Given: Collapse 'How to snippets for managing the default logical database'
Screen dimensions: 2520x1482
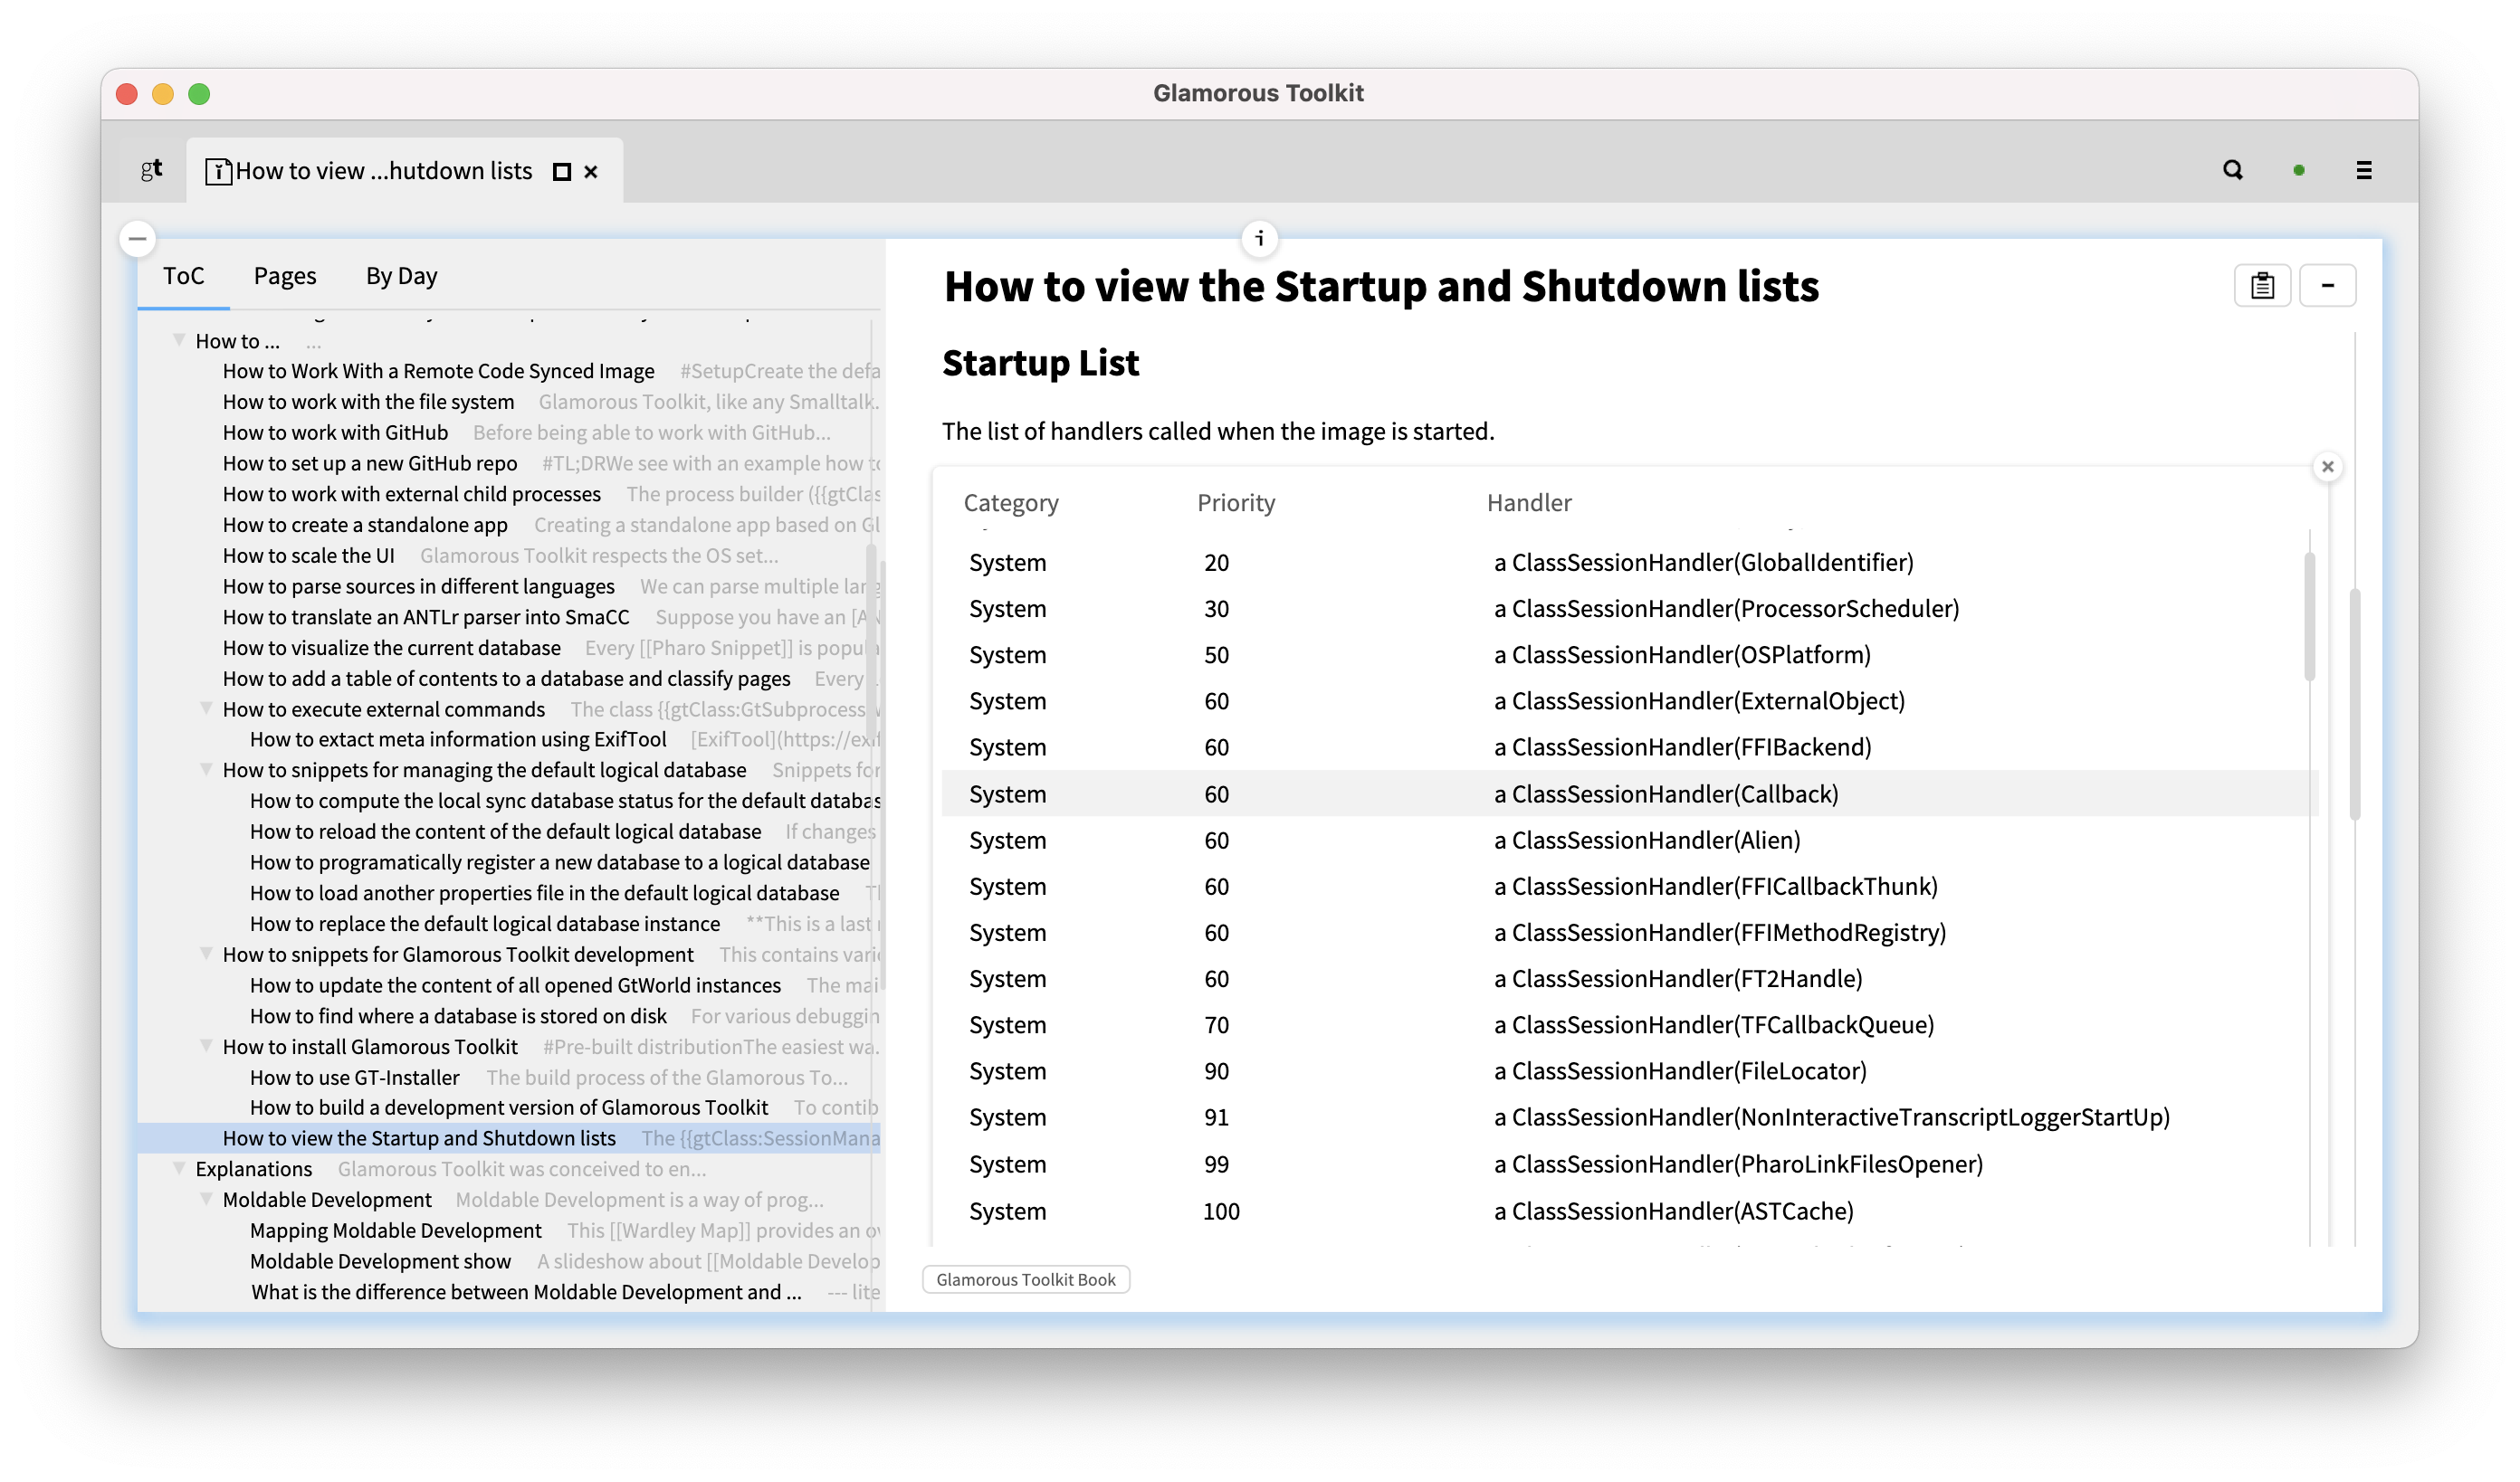Looking at the screenshot, I should click(206, 769).
